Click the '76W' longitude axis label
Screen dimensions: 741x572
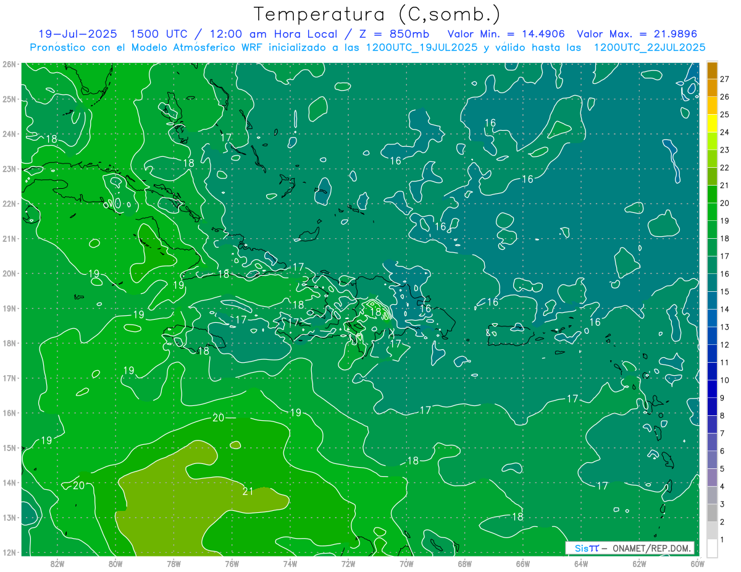pyautogui.click(x=232, y=563)
